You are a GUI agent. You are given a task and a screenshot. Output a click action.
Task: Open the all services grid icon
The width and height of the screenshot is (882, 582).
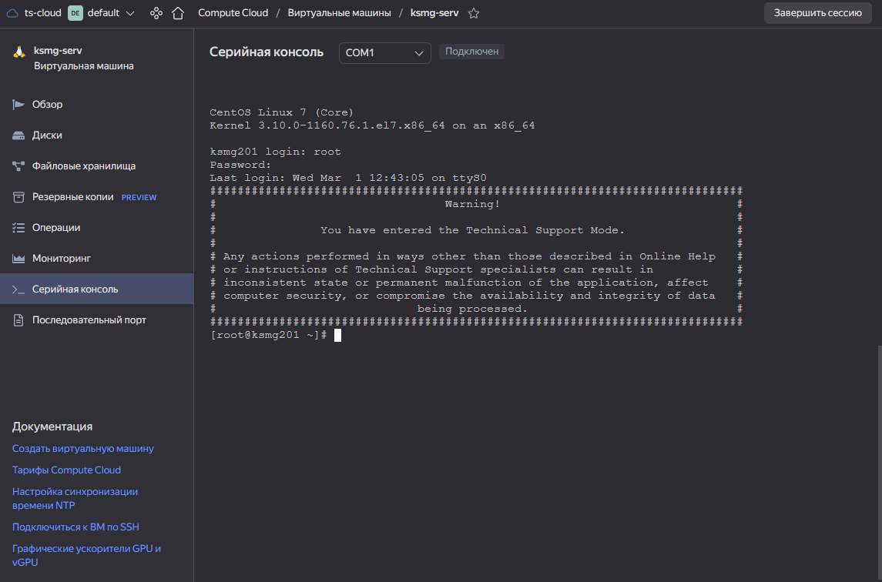[156, 13]
